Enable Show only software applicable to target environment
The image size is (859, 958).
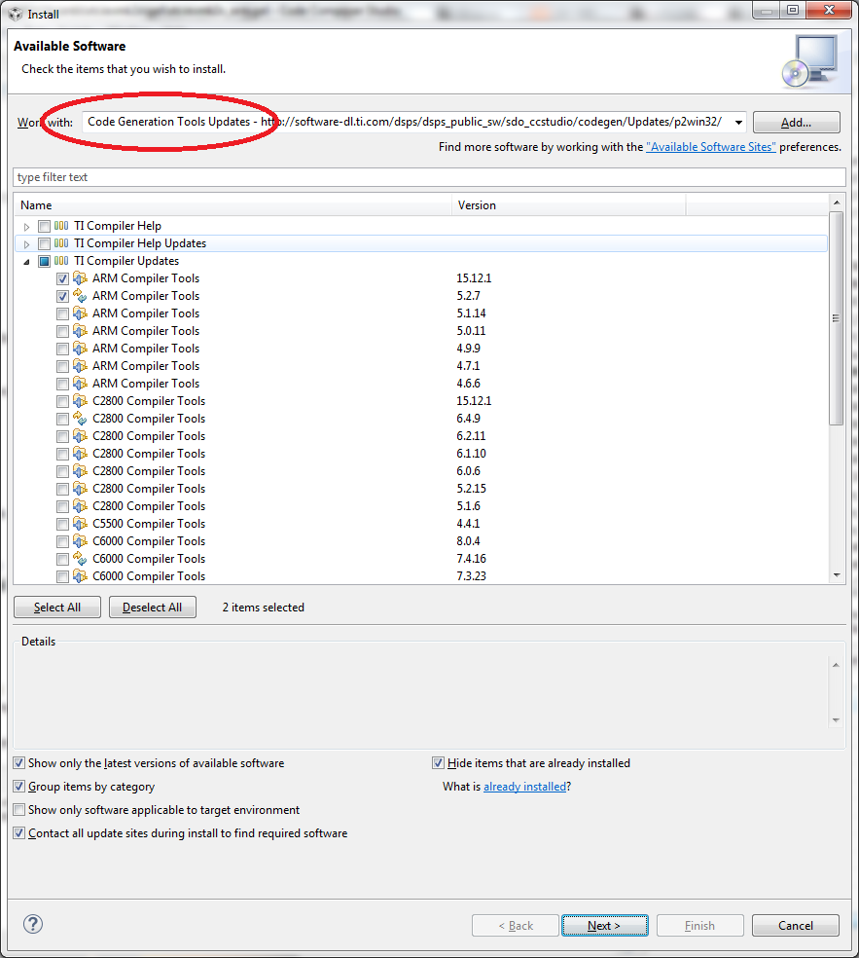pos(18,810)
